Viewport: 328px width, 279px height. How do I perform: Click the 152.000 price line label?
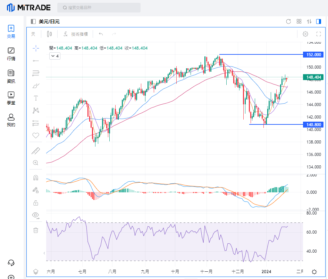313,55
